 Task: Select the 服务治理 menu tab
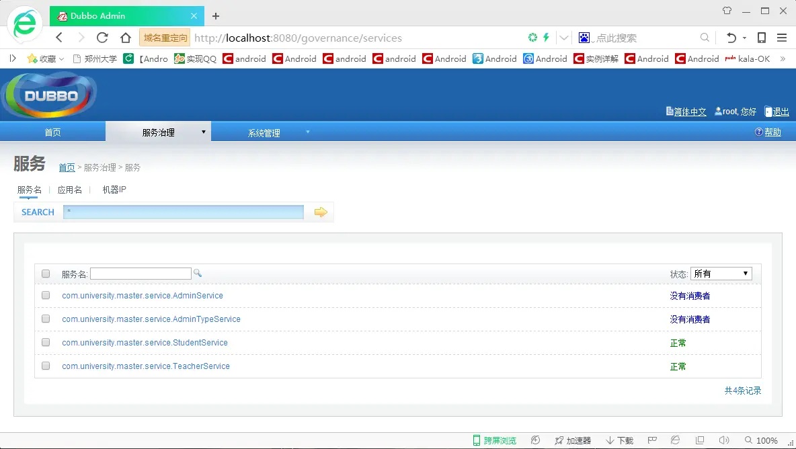pos(159,132)
